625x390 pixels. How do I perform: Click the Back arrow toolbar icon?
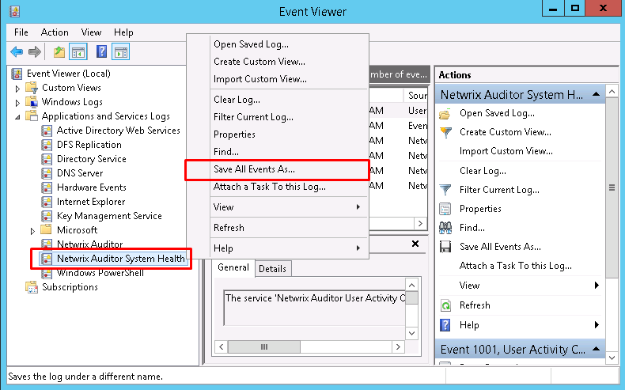click(17, 51)
